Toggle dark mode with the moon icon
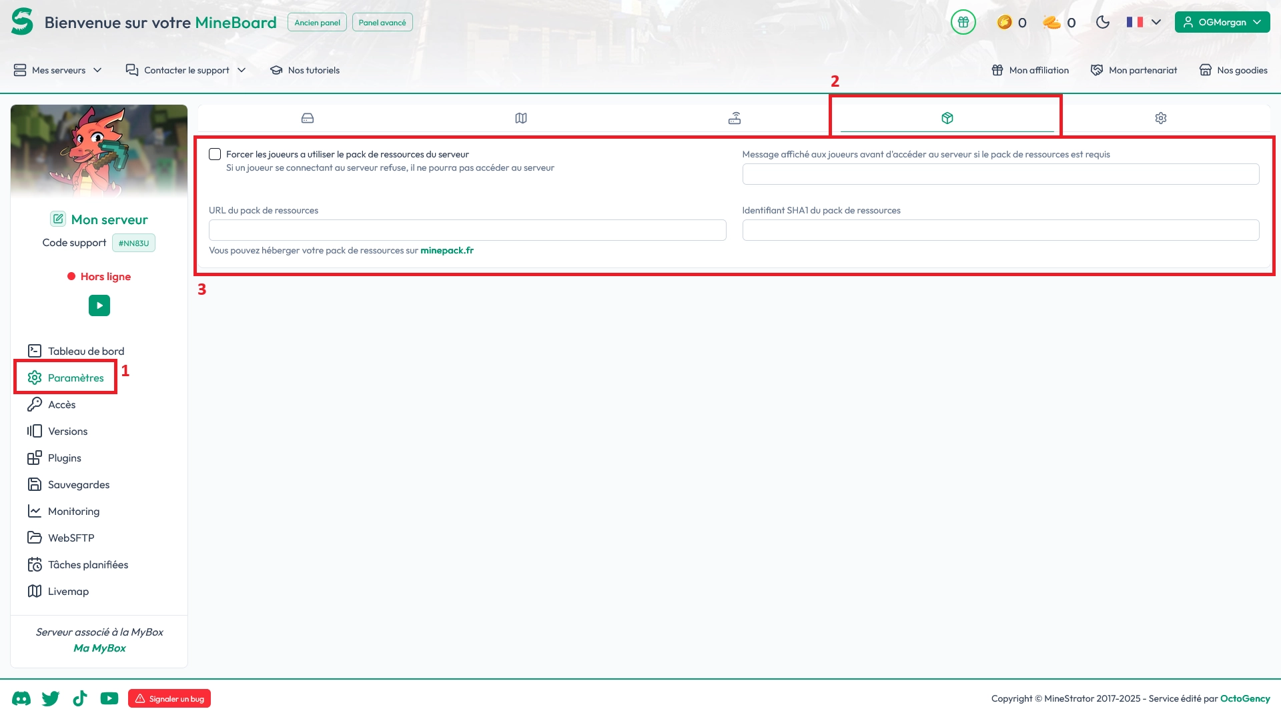 pyautogui.click(x=1103, y=22)
